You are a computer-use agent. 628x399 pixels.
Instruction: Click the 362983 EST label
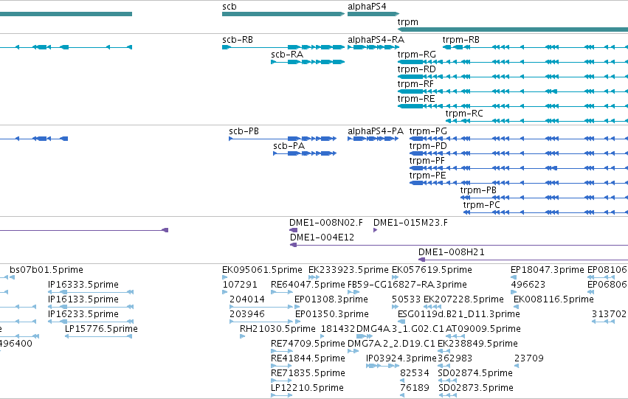pyautogui.click(x=455, y=358)
